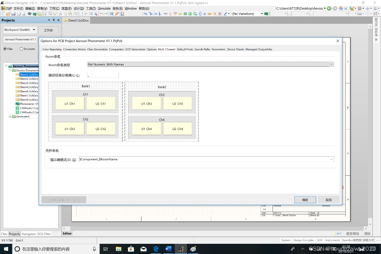Screen dimensions: 381x254
Task: Open the Projects panel options arrow
Action: [x=49, y=20]
